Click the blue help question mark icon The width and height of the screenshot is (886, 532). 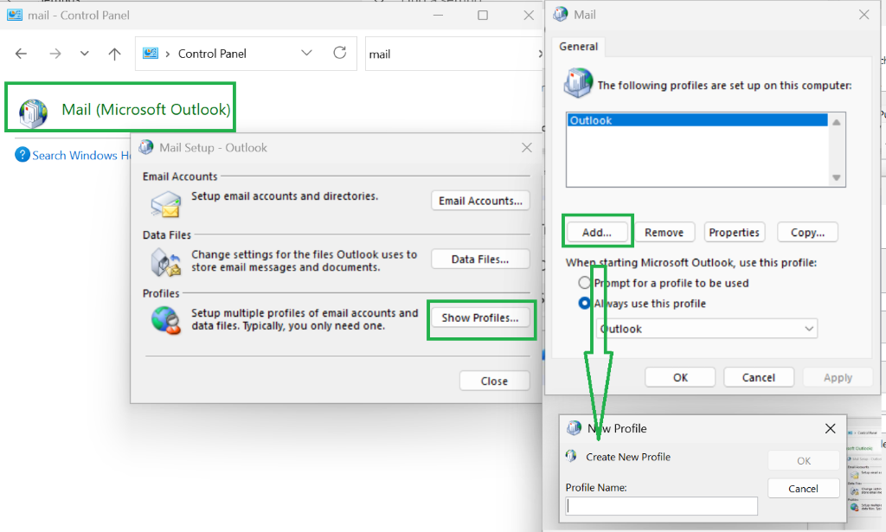tap(22, 154)
